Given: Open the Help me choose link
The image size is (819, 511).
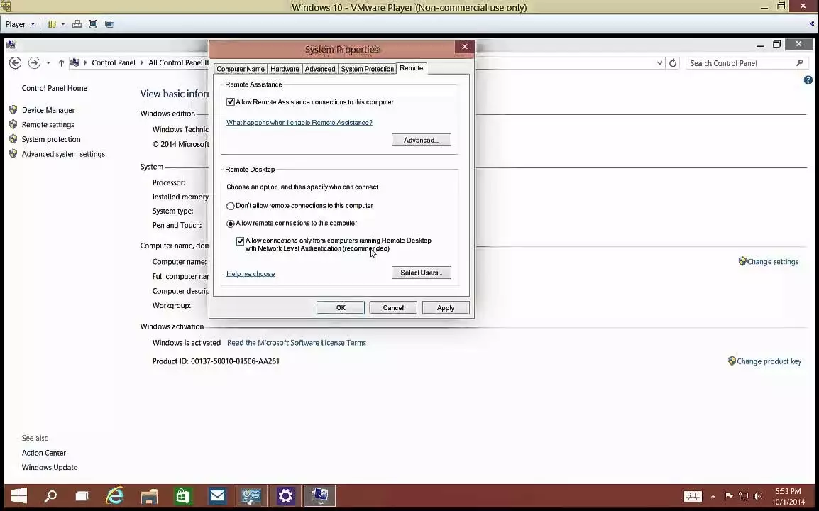Looking at the screenshot, I should click(251, 274).
